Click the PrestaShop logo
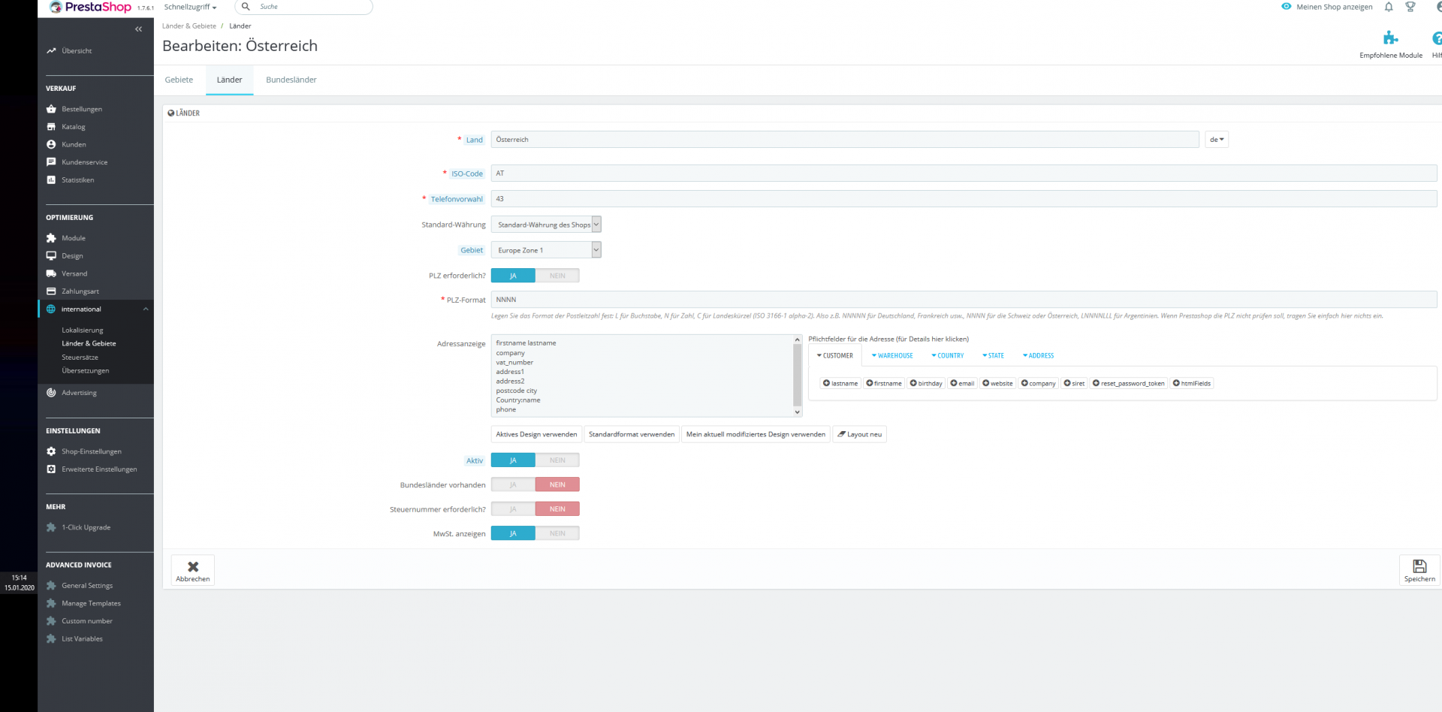Viewport: 1442px width, 712px height. tap(90, 8)
